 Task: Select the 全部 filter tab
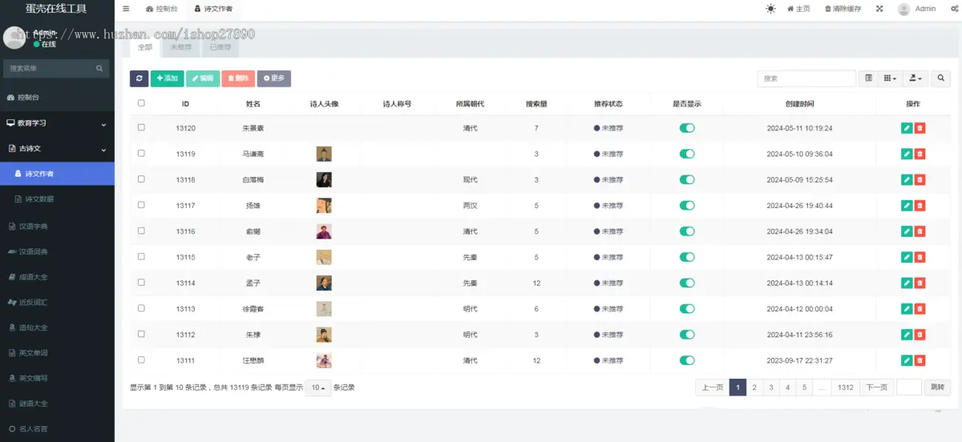pyautogui.click(x=145, y=47)
